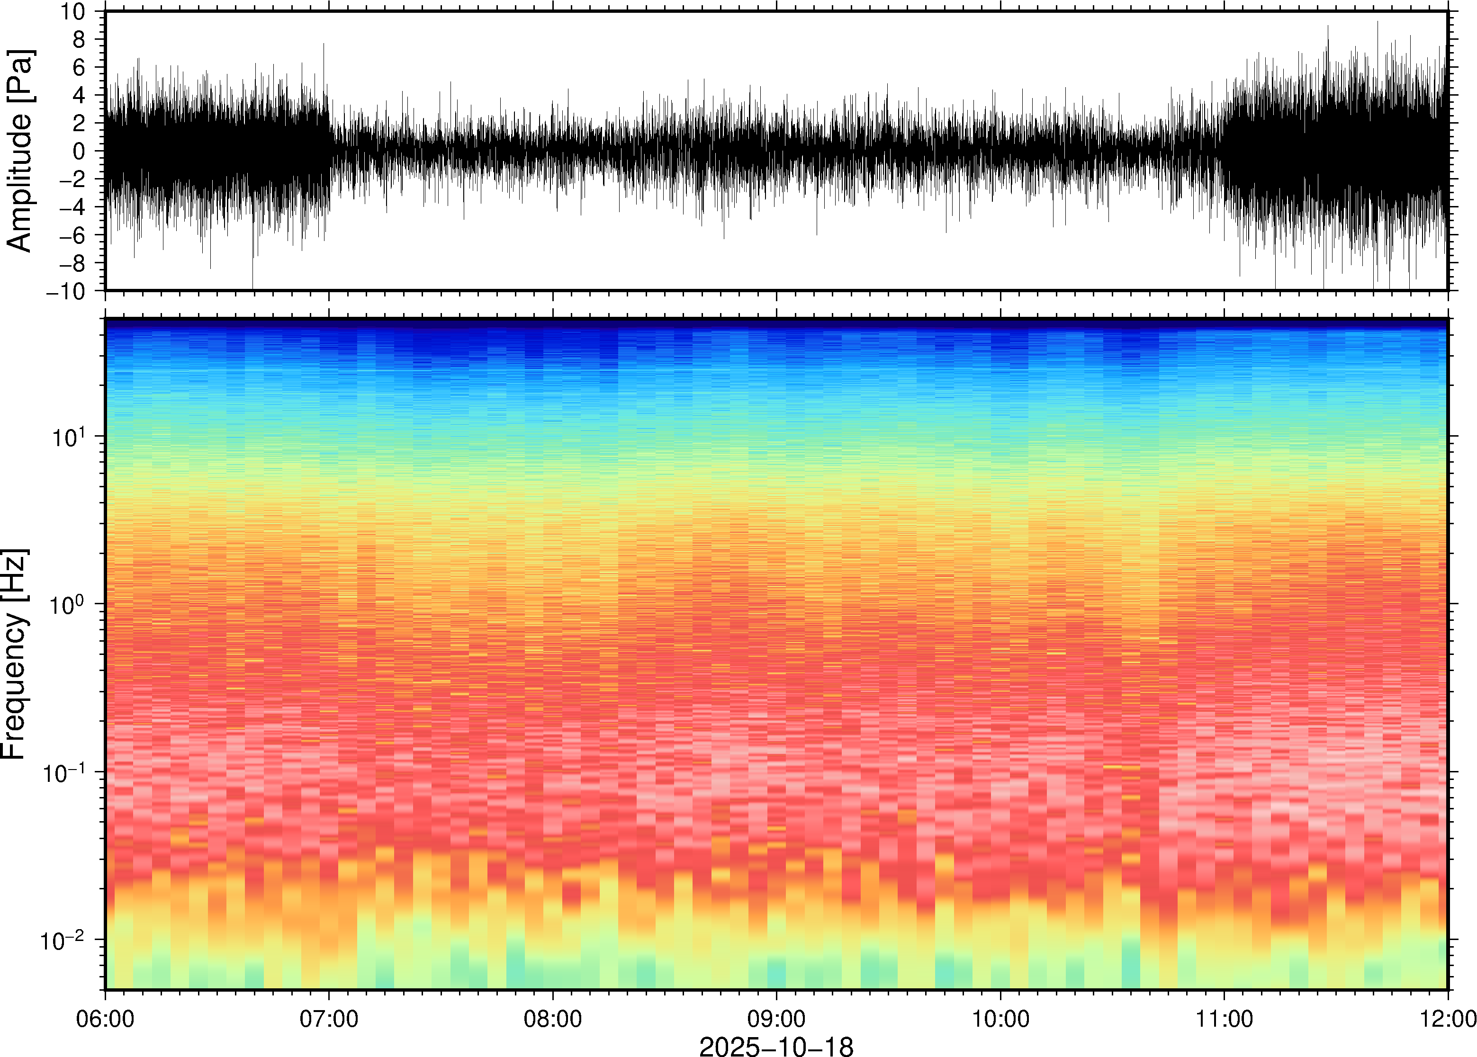Click the 10⁰ frequency tick label
The height and width of the screenshot is (1057, 1477).
point(68,605)
